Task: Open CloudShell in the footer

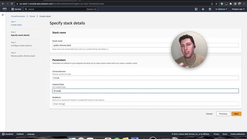Action: tap(8, 134)
